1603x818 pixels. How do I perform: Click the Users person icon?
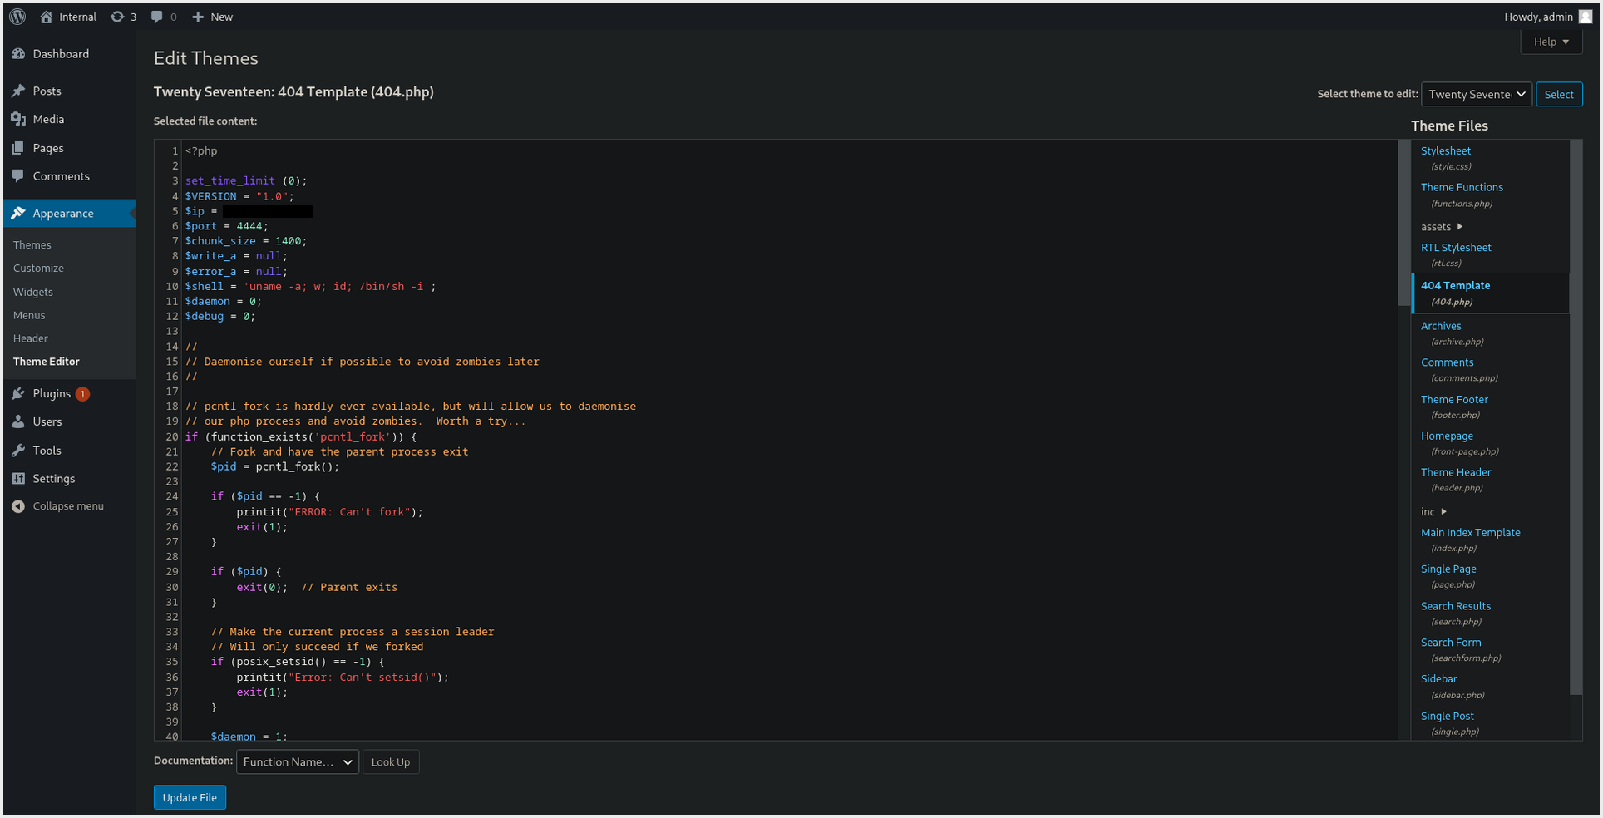[18, 421]
